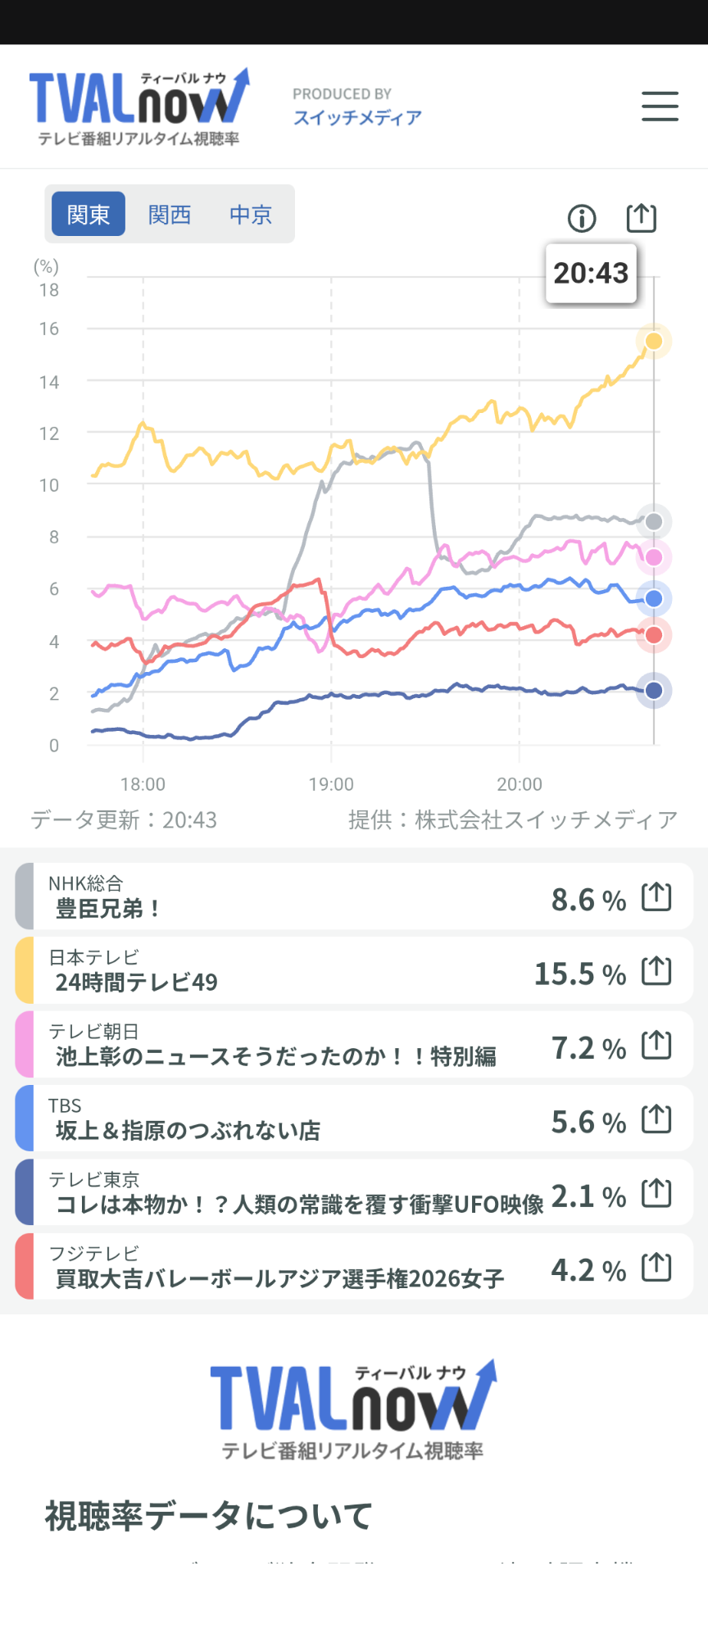Share the chart via share icon
This screenshot has height=1652, width=708.
pos(641,217)
